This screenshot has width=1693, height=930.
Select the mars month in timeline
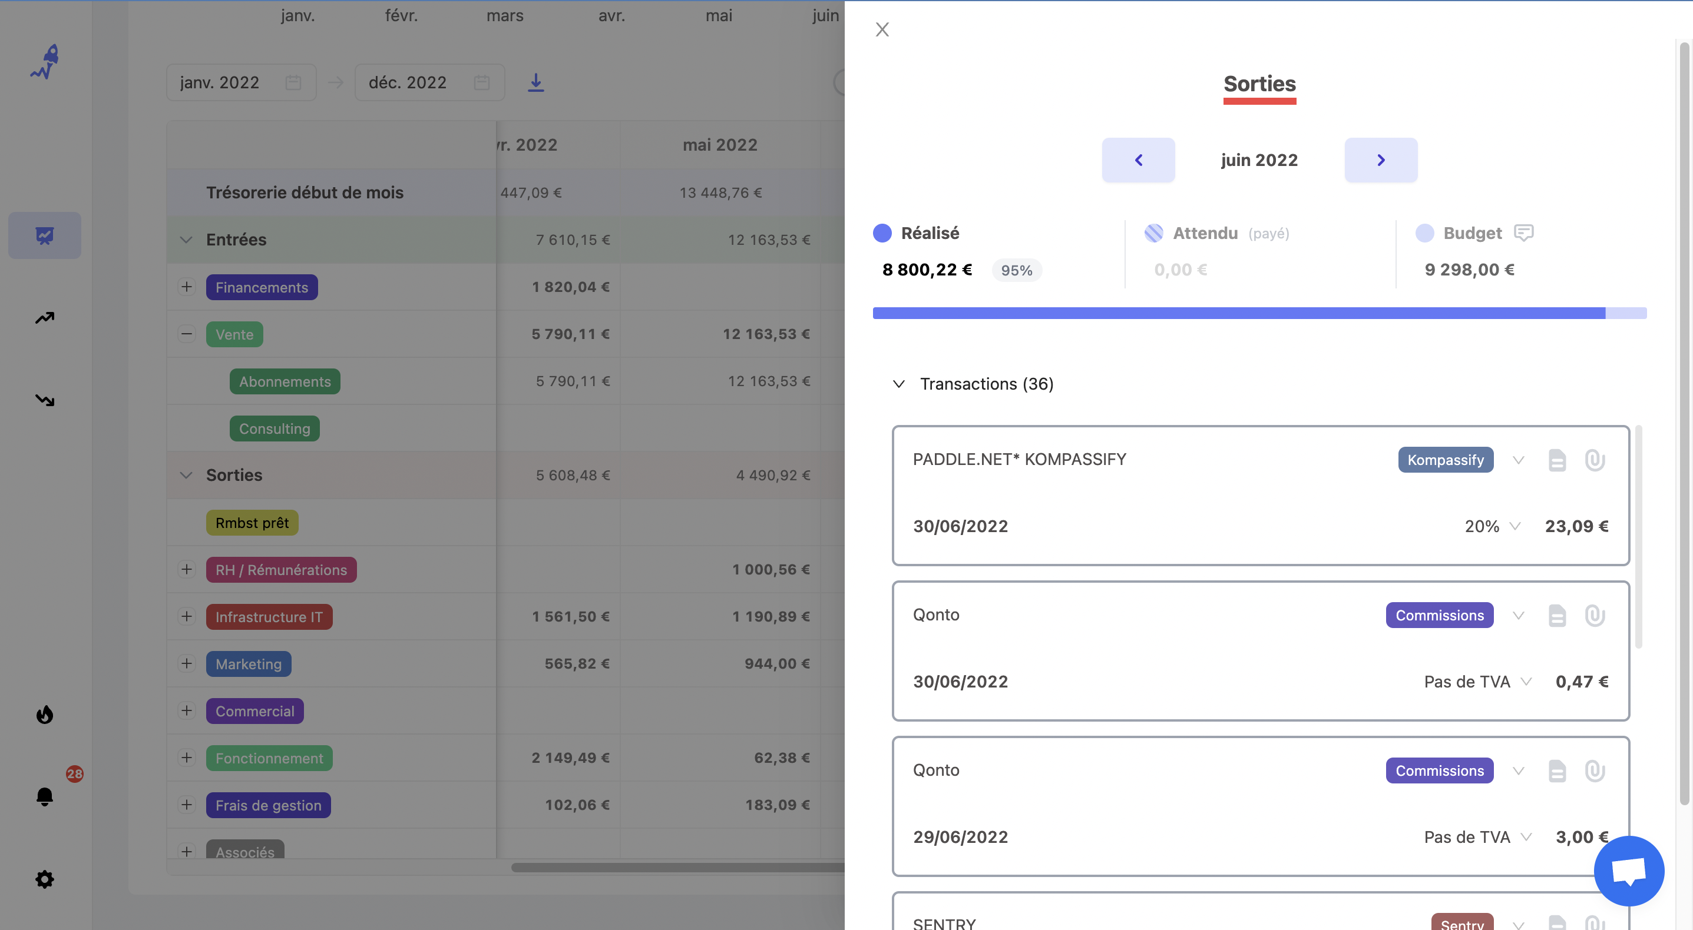point(505,16)
